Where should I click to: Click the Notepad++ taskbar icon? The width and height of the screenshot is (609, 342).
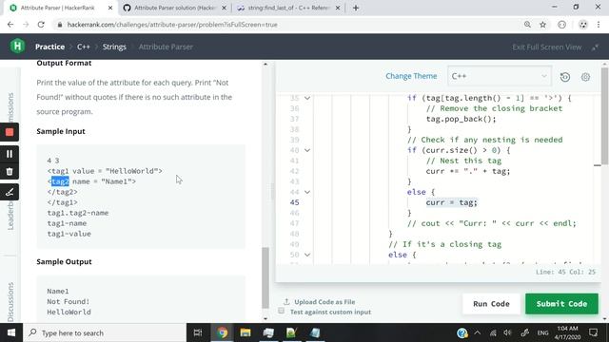pyautogui.click(x=292, y=332)
